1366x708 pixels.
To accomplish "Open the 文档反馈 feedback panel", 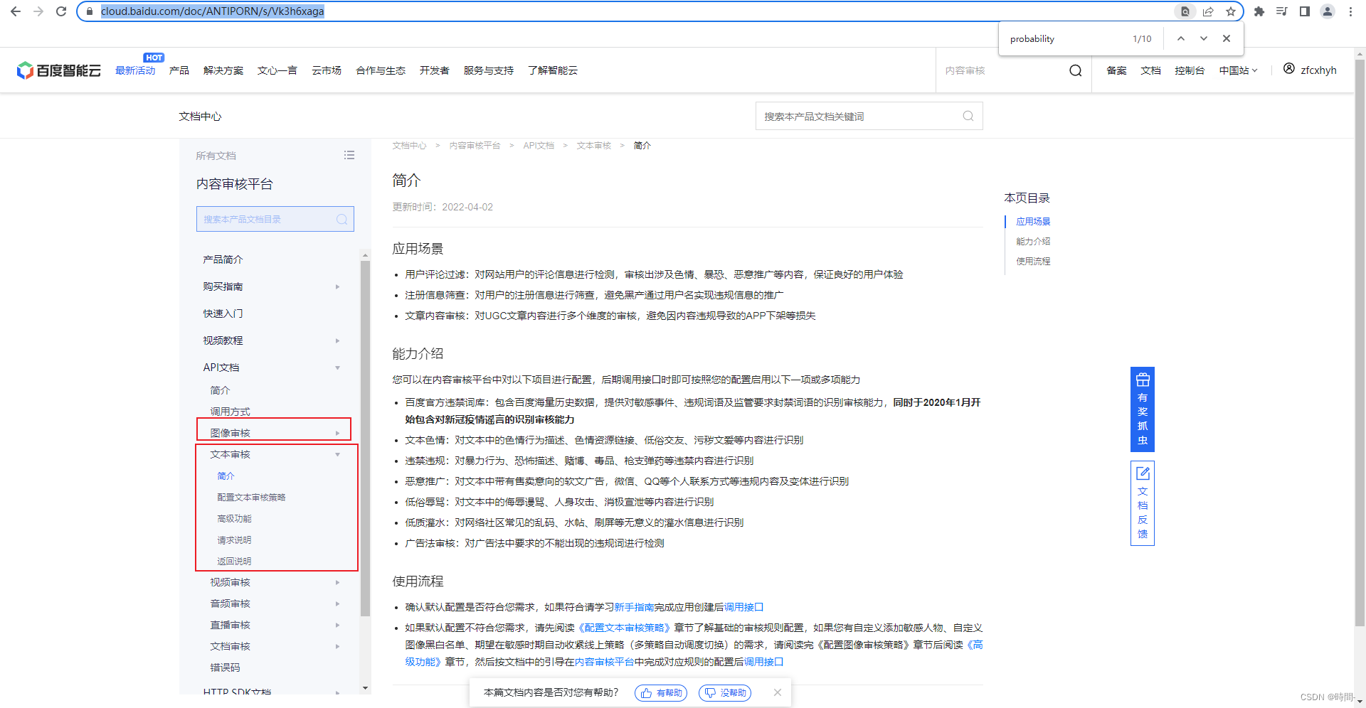I will pos(1143,503).
